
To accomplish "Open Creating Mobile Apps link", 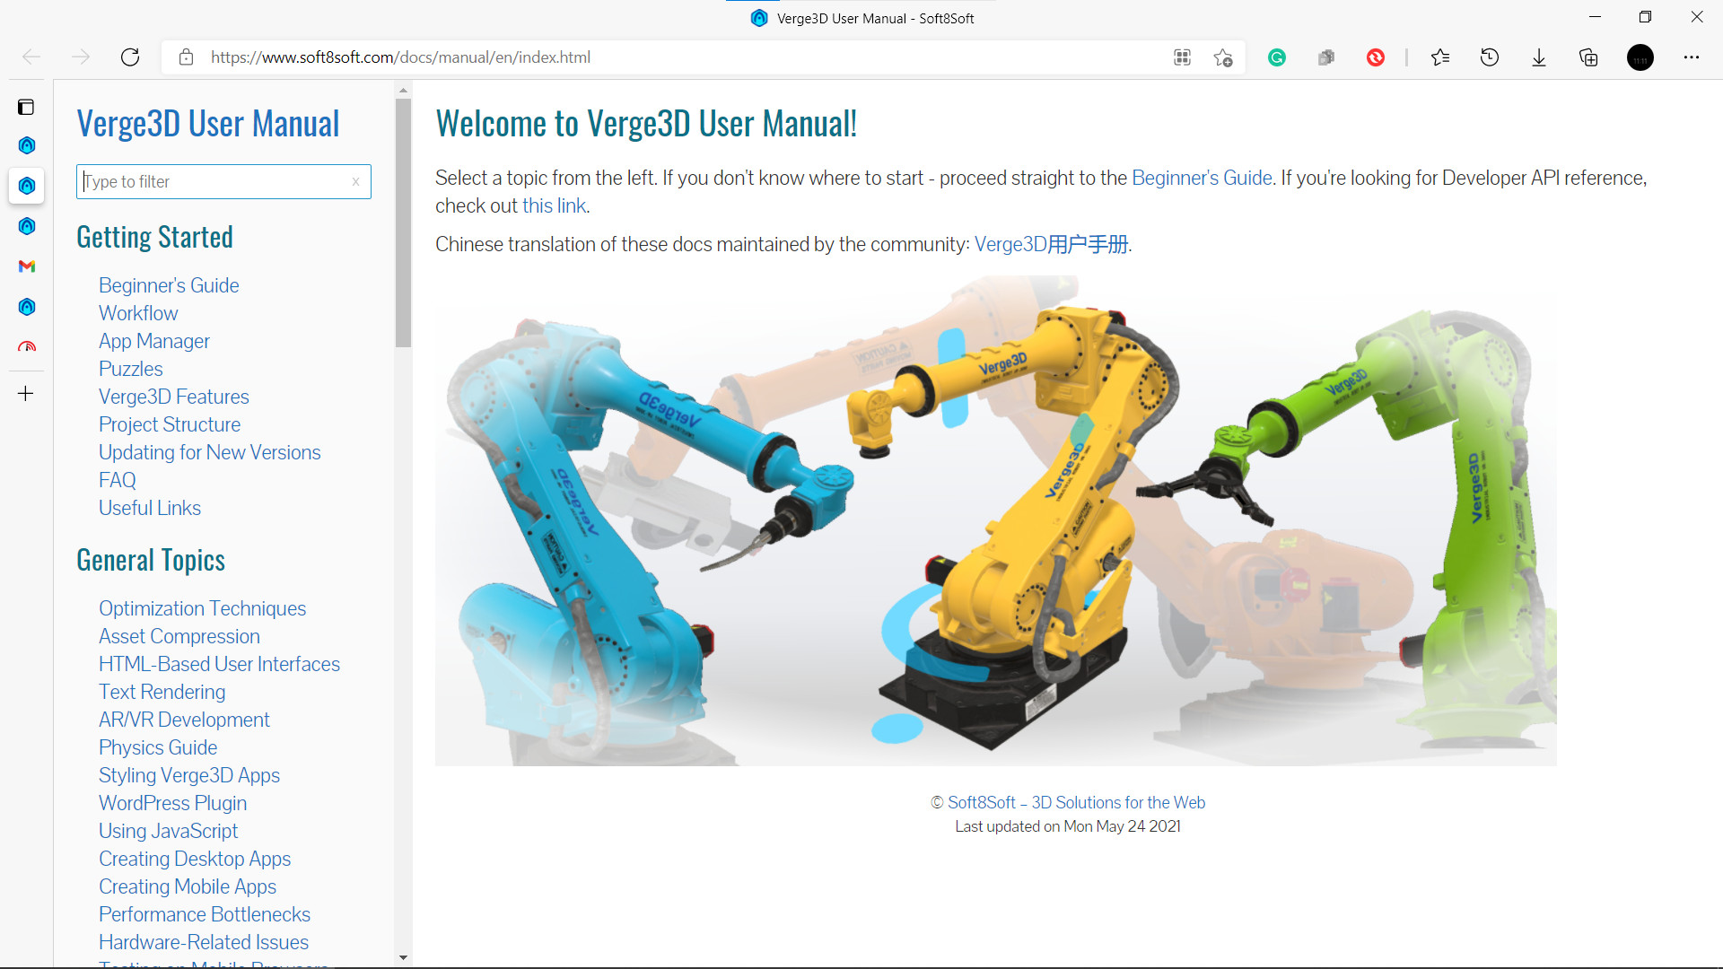I will tap(188, 886).
